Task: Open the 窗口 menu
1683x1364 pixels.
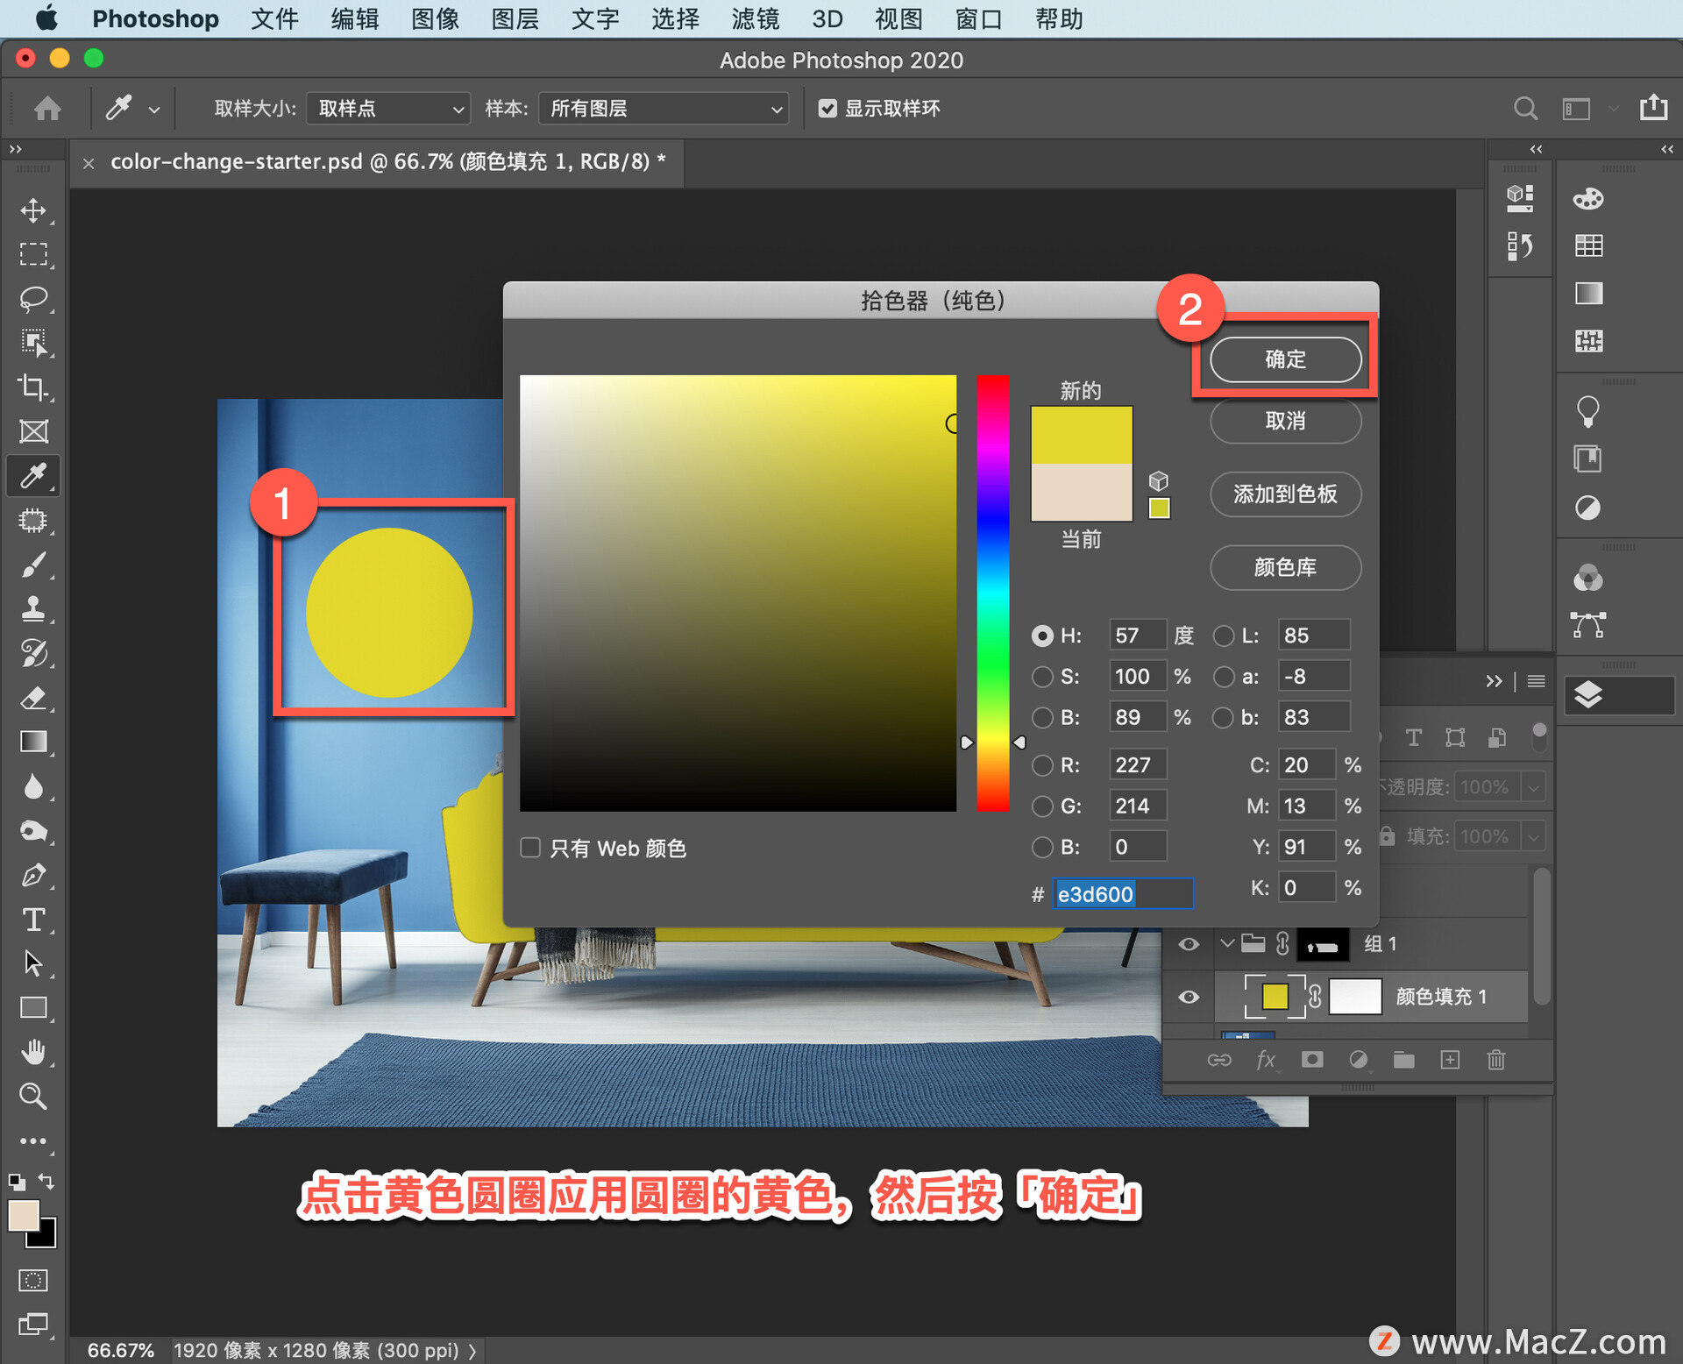Action: [978, 18]
